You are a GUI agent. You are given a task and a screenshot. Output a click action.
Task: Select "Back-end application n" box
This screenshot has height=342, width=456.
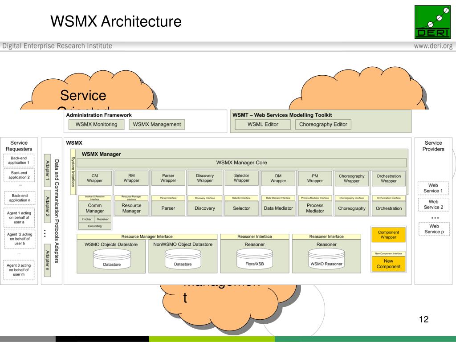pyautogui.click(x=20, y=198)
